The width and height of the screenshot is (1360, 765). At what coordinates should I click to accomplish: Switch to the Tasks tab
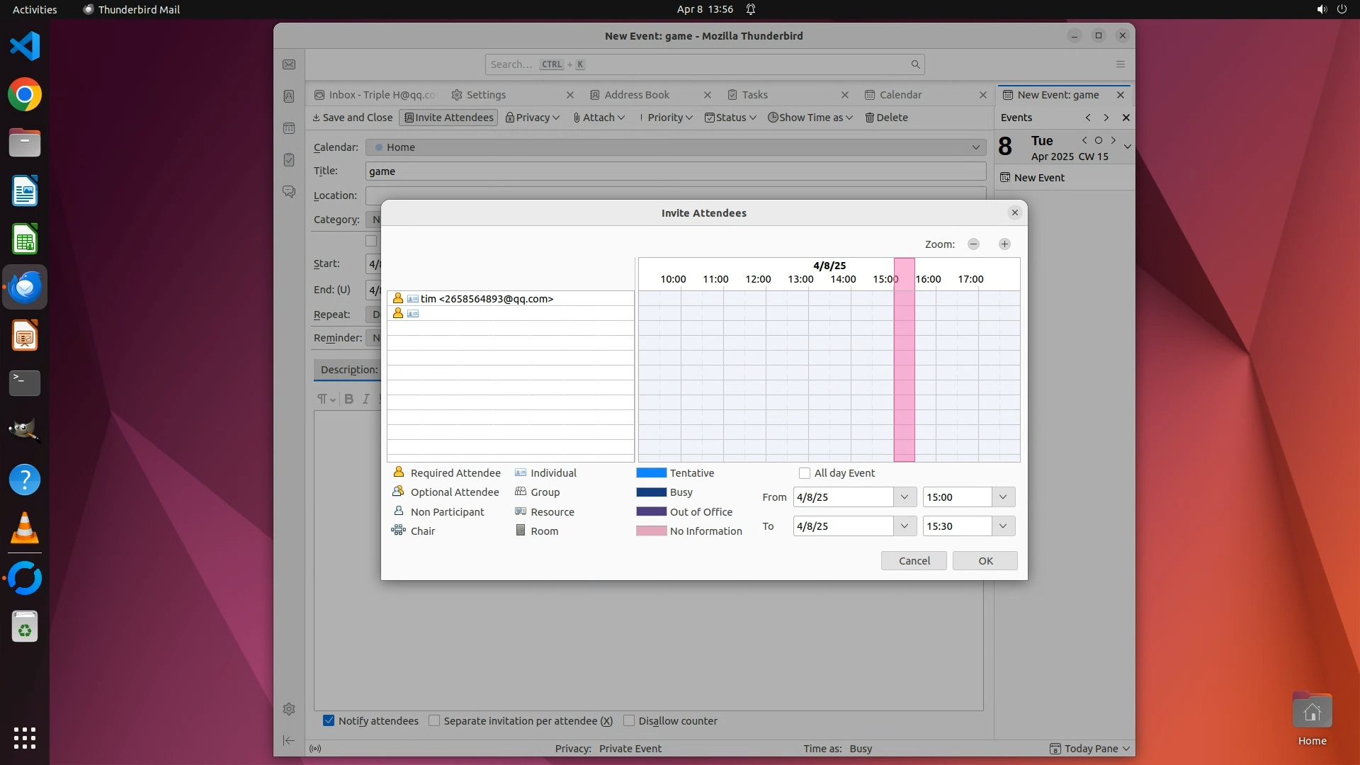[x=754, y=95]
